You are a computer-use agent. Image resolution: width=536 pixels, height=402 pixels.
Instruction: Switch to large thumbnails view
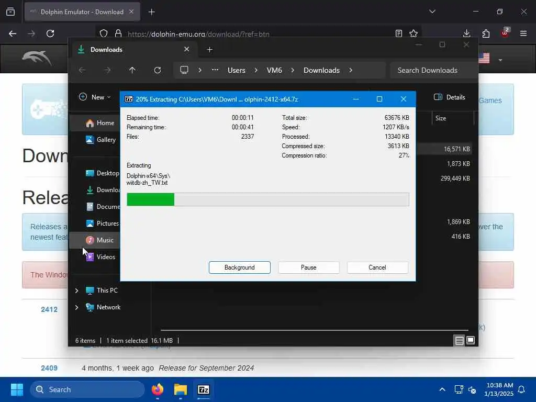[471, 340]
